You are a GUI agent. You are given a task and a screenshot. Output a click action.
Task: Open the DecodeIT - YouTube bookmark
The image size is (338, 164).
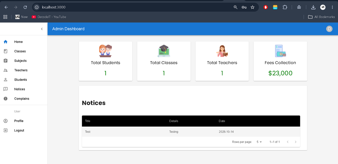click(x=49, y=17)
